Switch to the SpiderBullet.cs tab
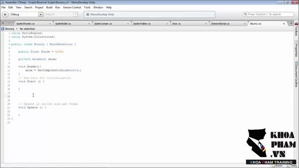Screen dimensions: 299x168 63,24
